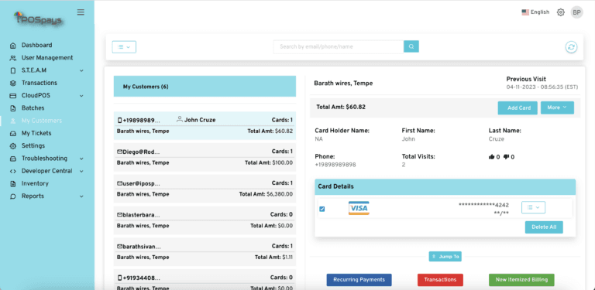The image size is (595, 290).
Task: Click the Batches document icon
Action: pyautogui.click(x=13, y=108)
